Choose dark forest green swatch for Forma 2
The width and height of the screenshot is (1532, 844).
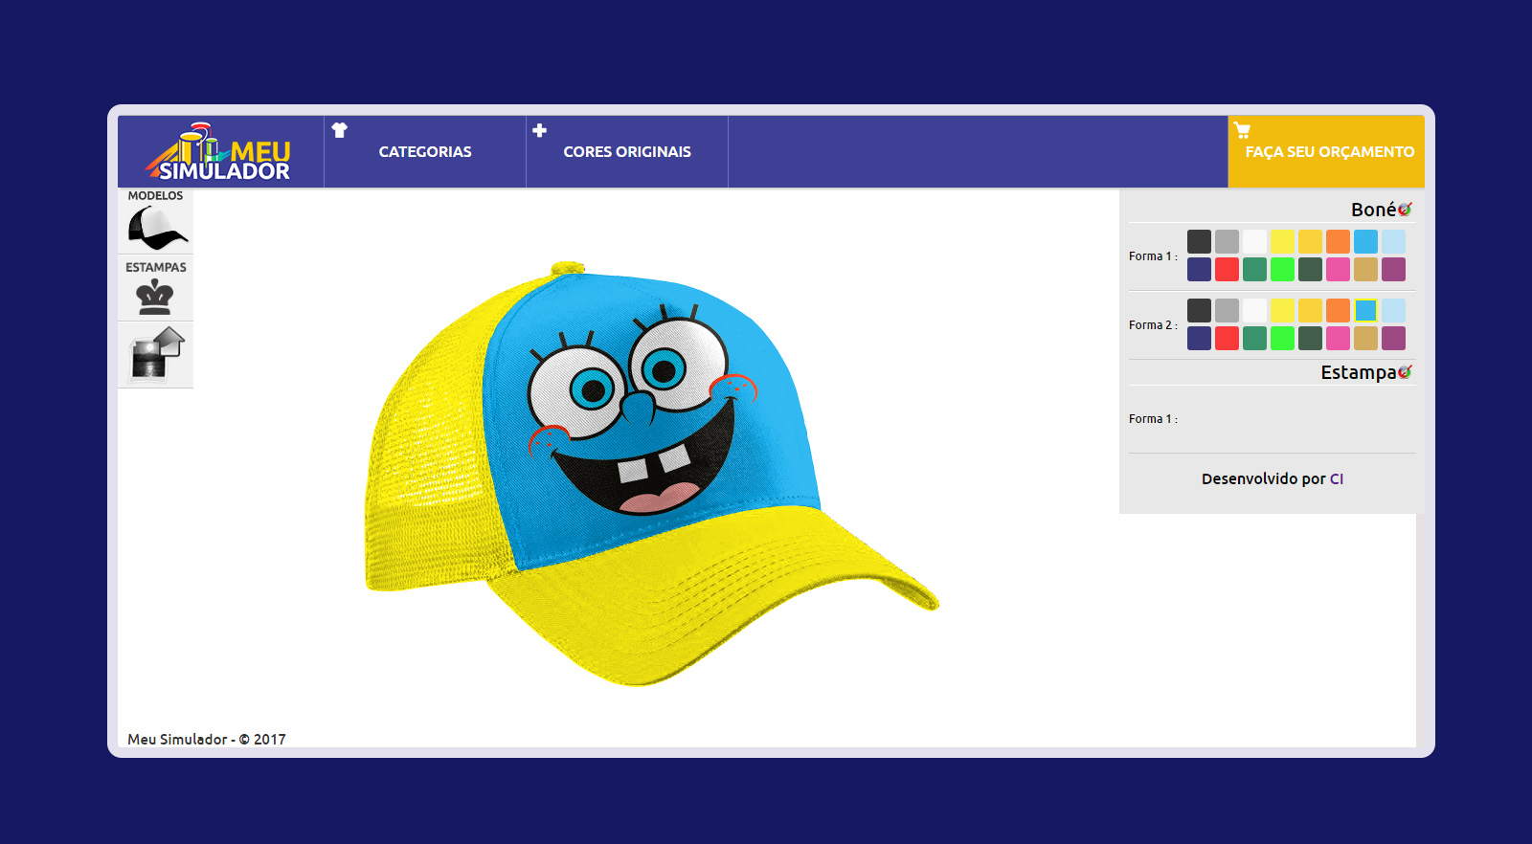(1310, 338)
